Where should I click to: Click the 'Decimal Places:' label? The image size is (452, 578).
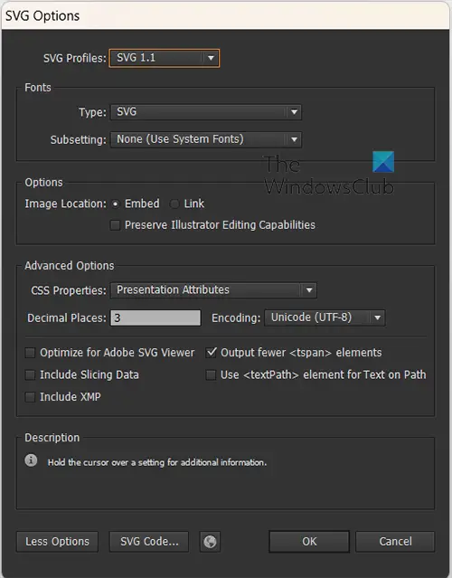67,318
